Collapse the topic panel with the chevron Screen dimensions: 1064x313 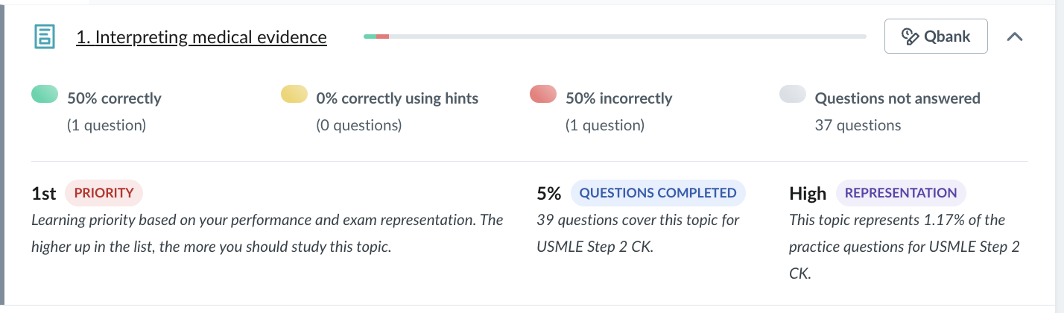(1014, 37)
